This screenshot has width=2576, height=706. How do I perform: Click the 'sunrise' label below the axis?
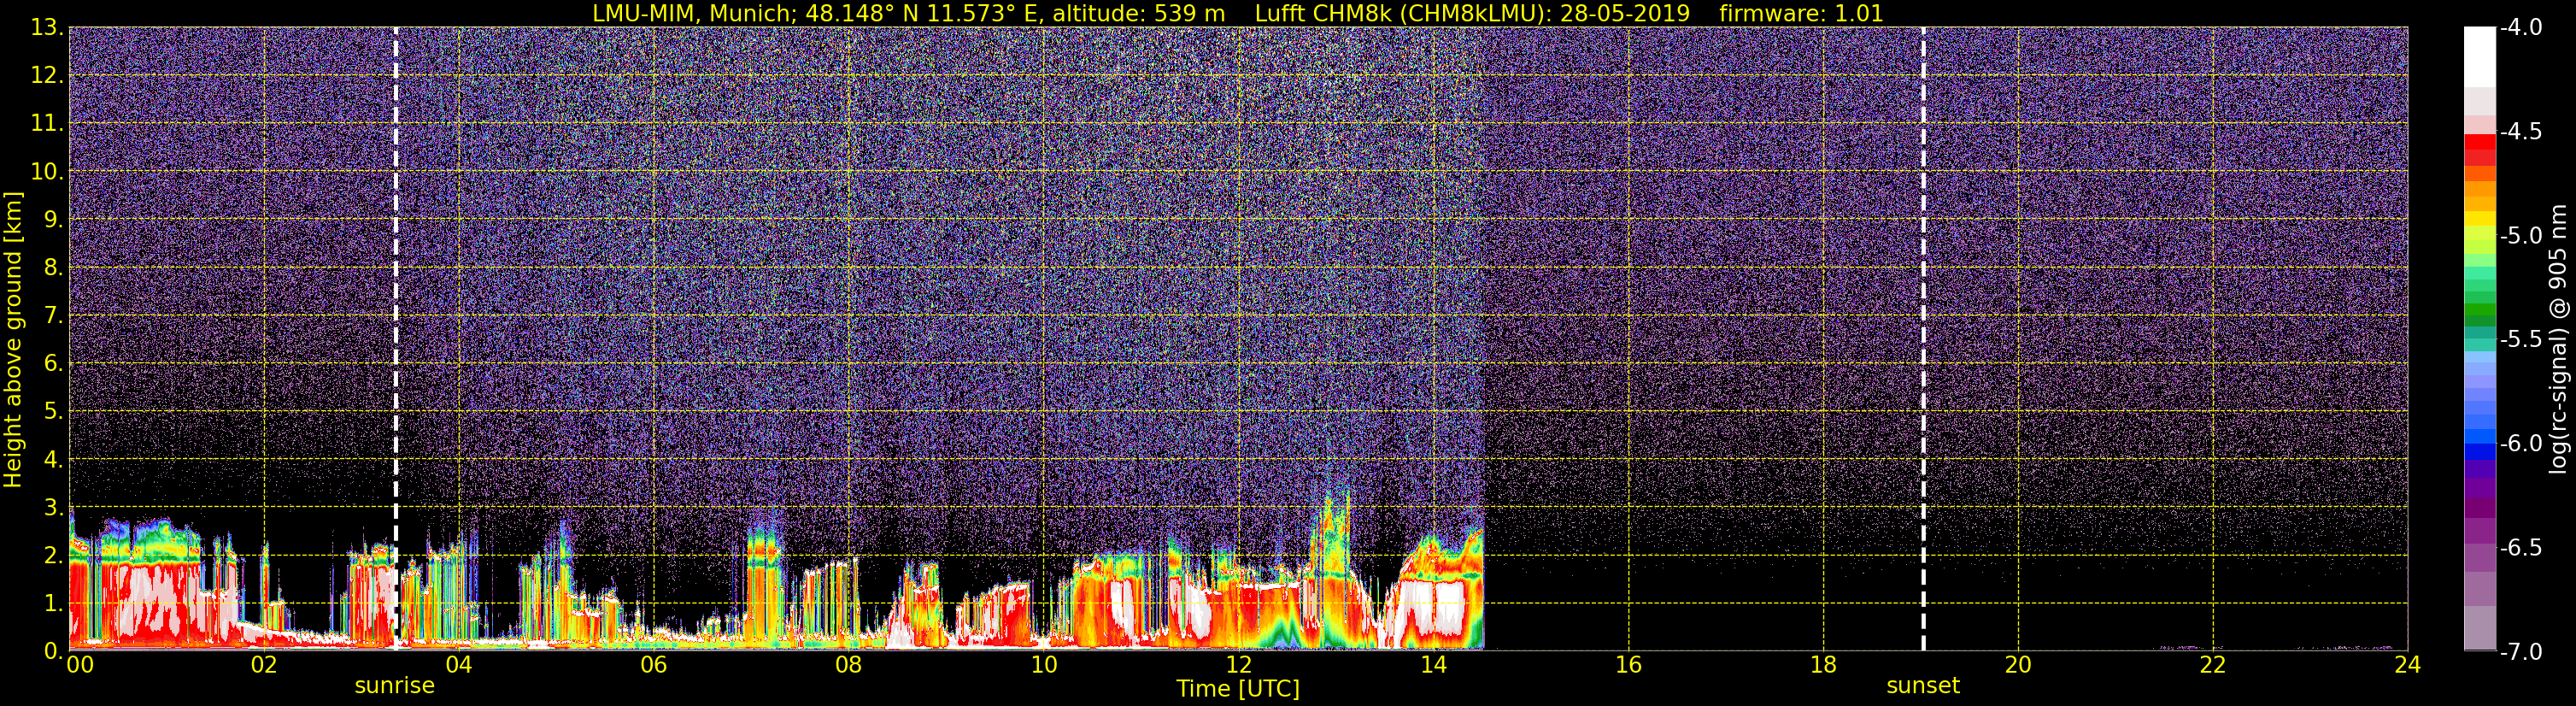click(394, 686)
